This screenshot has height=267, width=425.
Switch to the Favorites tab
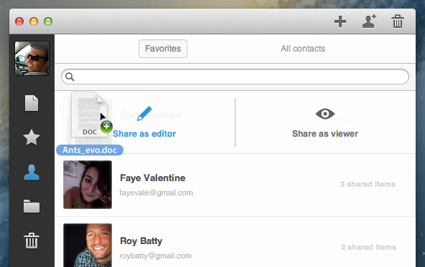coord(163,49)
